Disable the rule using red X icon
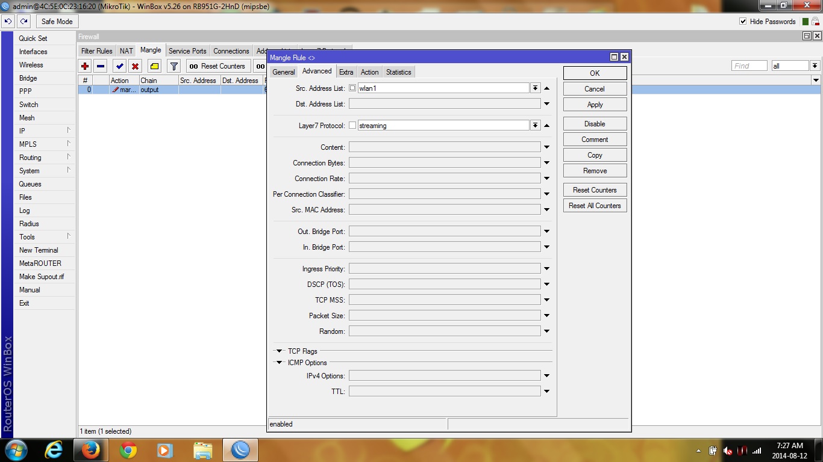The width and height of the screenshot is (823, 462). point(136,66)
